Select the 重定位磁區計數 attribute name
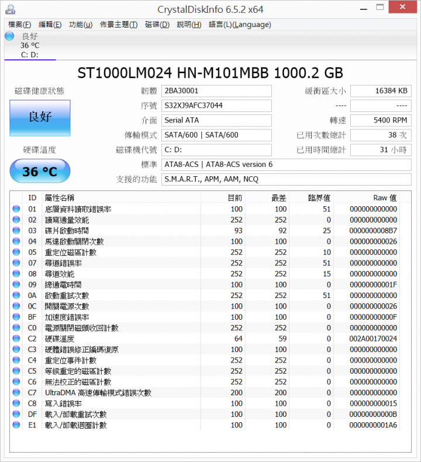This screenshot has width=421, height=462. point(71,252)
